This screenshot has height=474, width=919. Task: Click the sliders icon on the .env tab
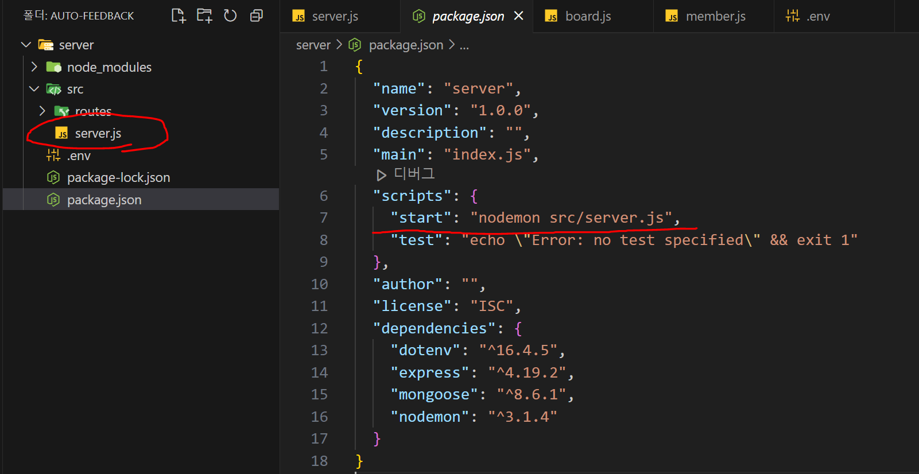tap(793, 16)
